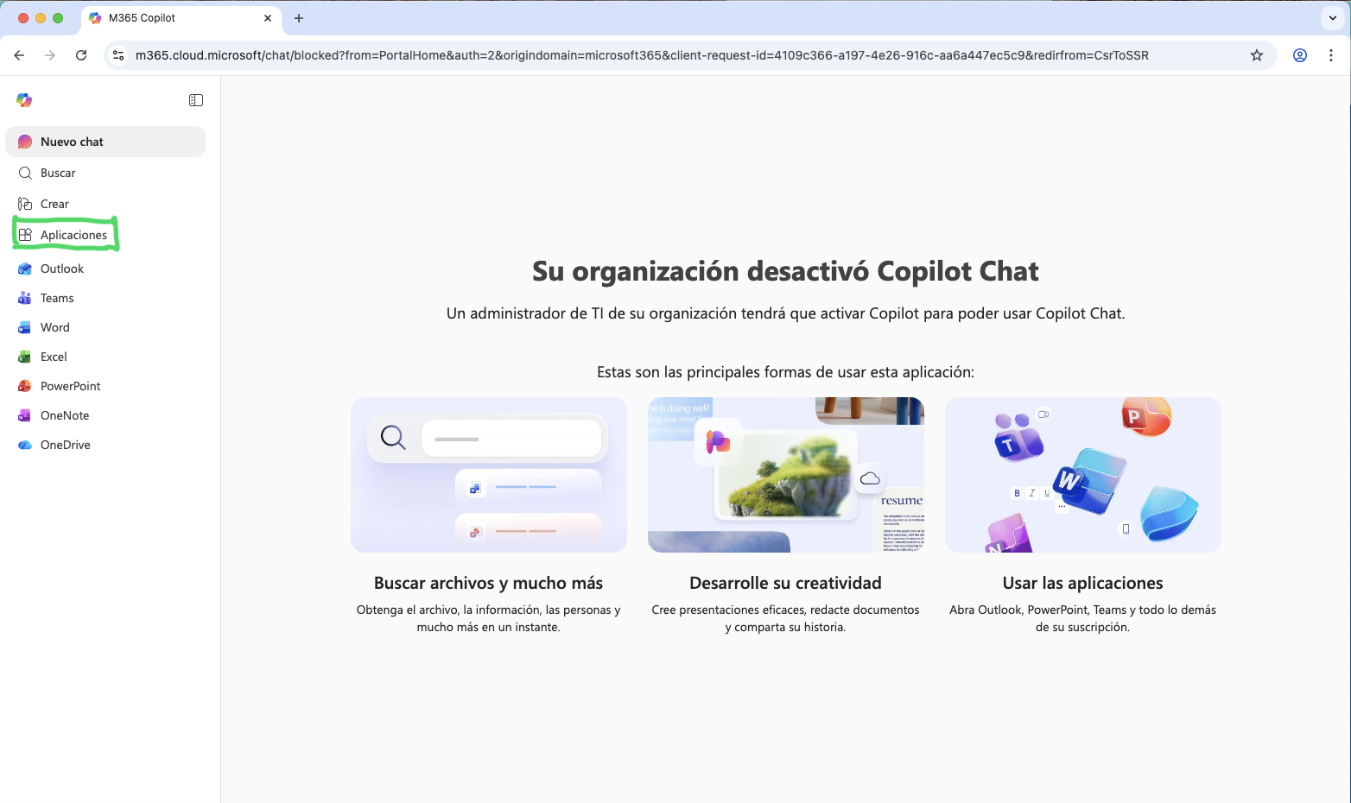Click the 'Un administrador de TI' message
This screenshot has width=1351, height=803.
785,313
